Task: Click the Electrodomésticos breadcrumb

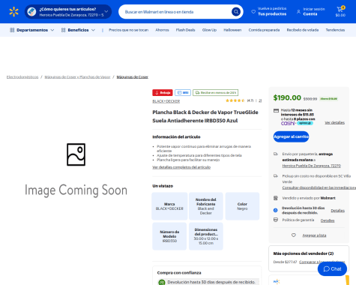Action: (22, 77)
